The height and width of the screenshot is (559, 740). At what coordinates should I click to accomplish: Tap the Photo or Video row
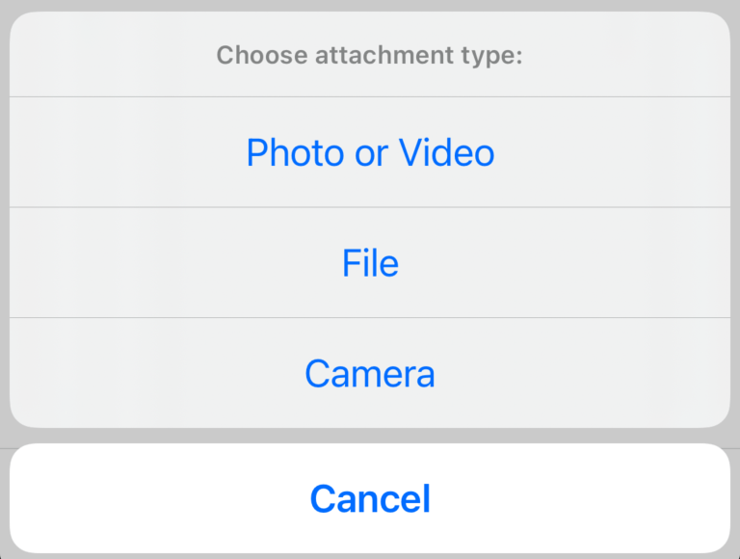(370, 152)
